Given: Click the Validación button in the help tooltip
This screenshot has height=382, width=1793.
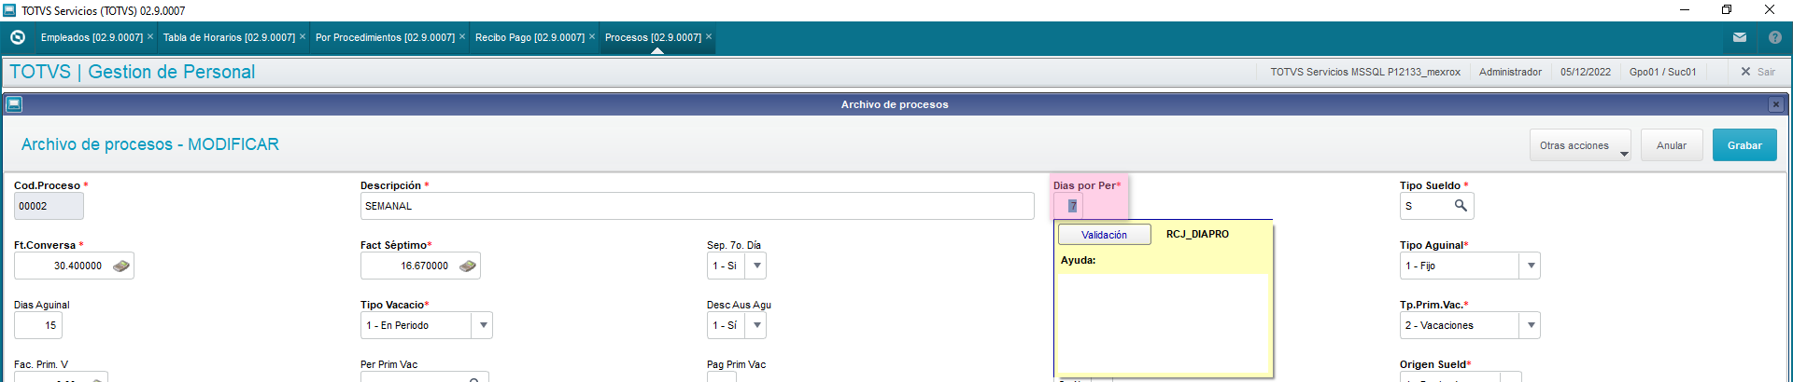Looking at the screenshot, I should coord(1104,235).
